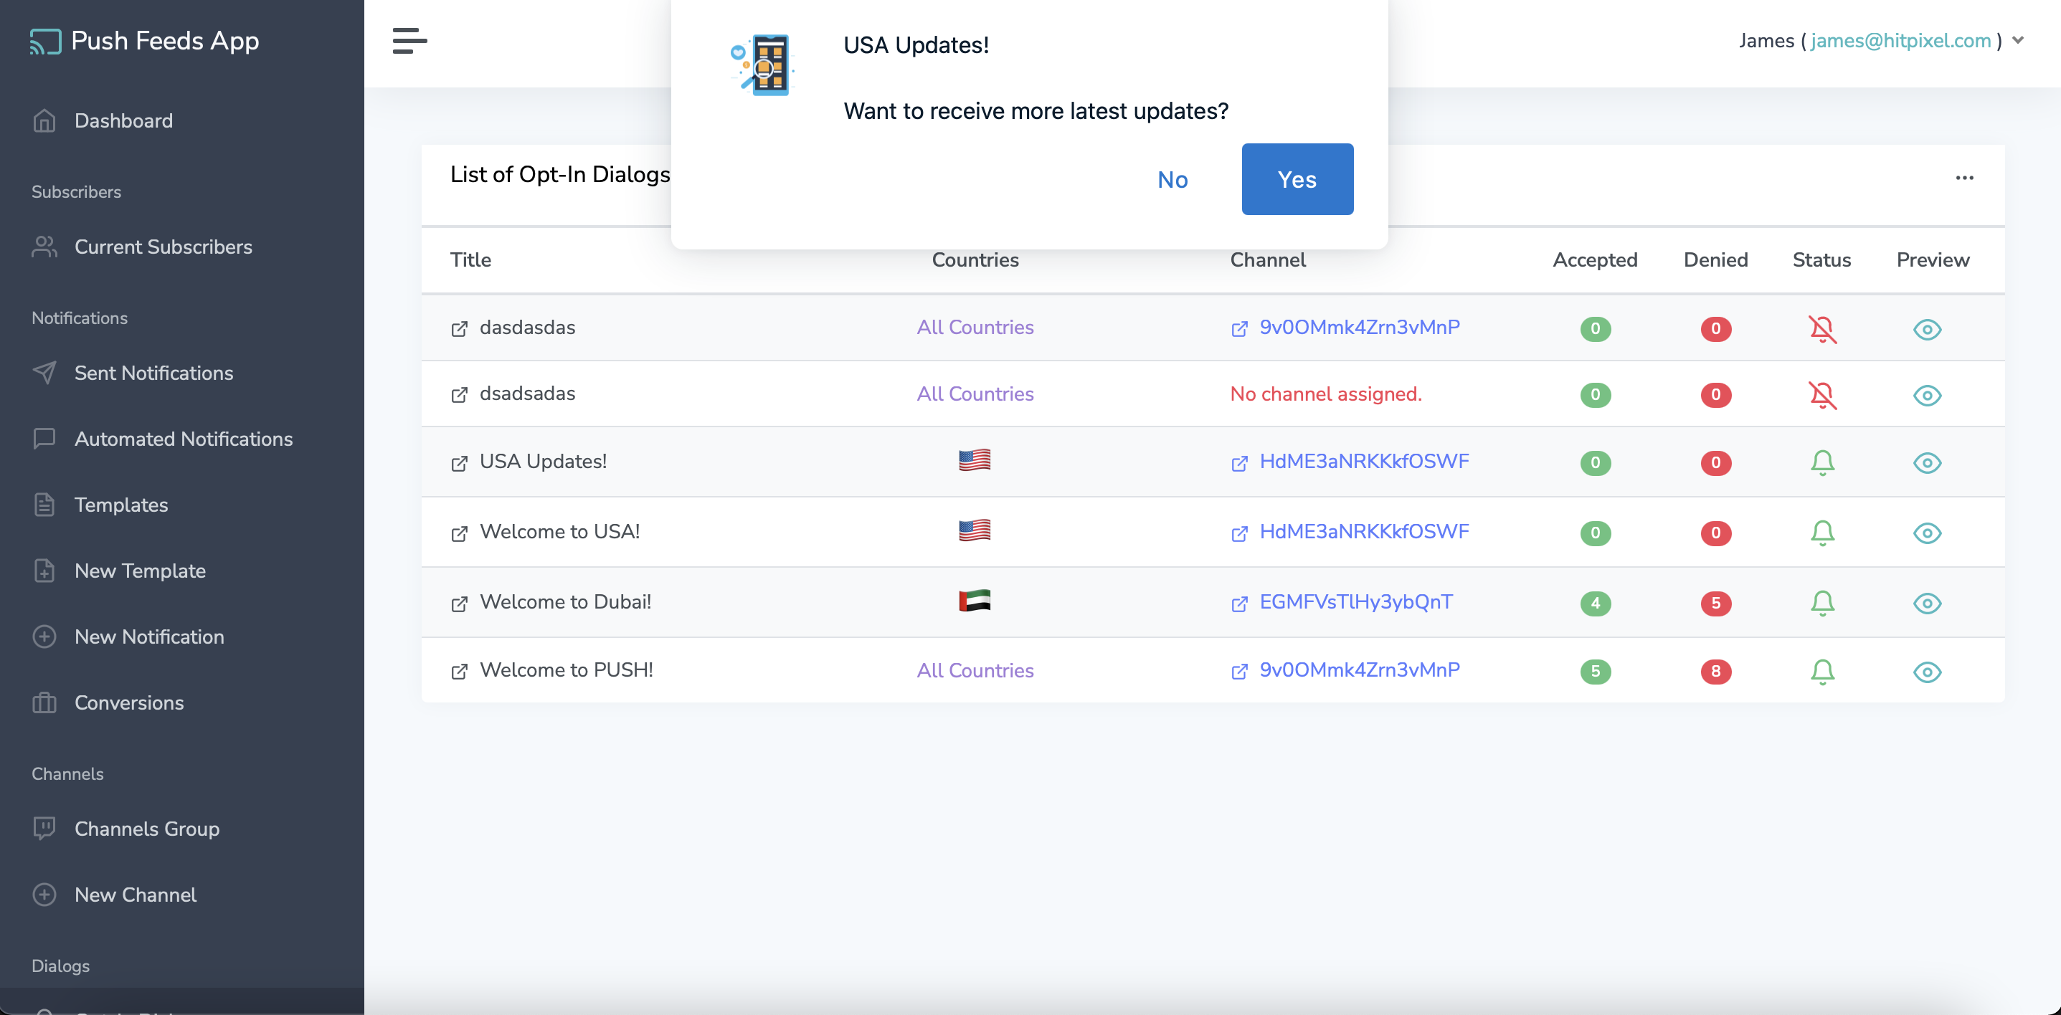The height and width of the screenshot is (1015, 2061).
Task: Click the hamburger menu icon top left
Action: (x=409, y=41)
